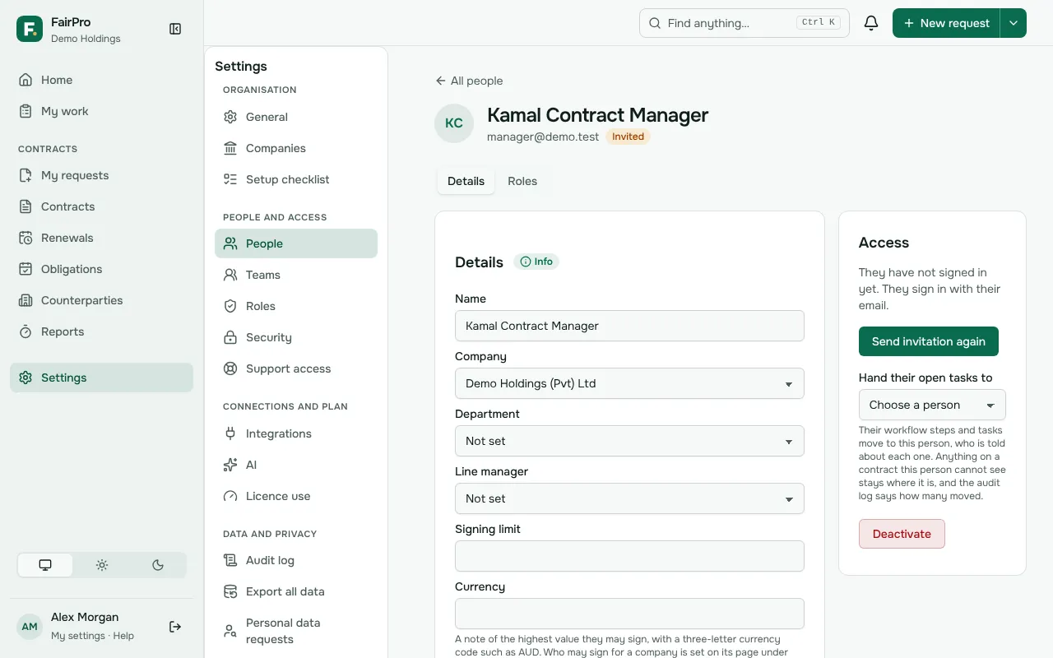Click the Find anything search box
The height and width of the screenshot is (658, 1053).
click(x=745, y=23)
